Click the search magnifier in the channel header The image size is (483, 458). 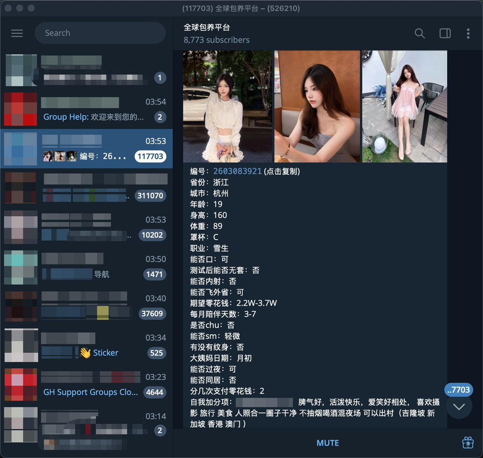(x=420, y=34)
